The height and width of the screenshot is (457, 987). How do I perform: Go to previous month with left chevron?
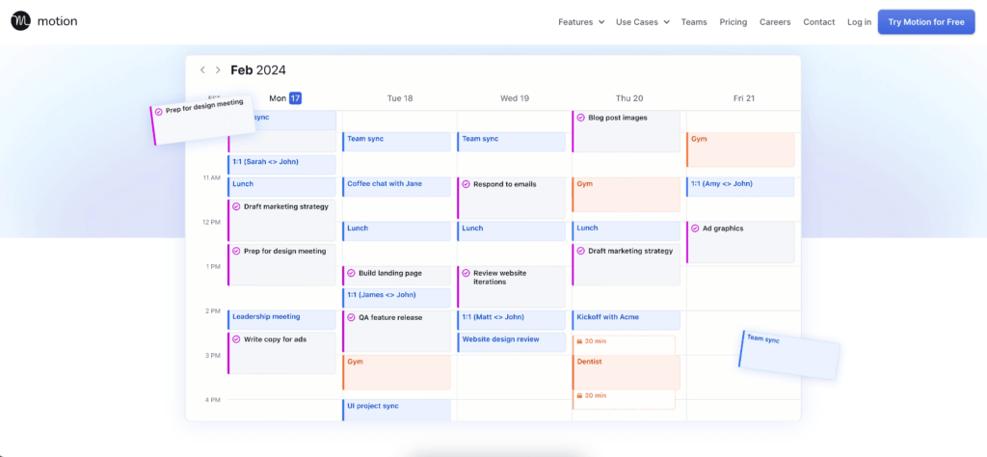202,69
